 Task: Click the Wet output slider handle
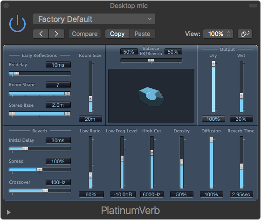click(241, 96)
